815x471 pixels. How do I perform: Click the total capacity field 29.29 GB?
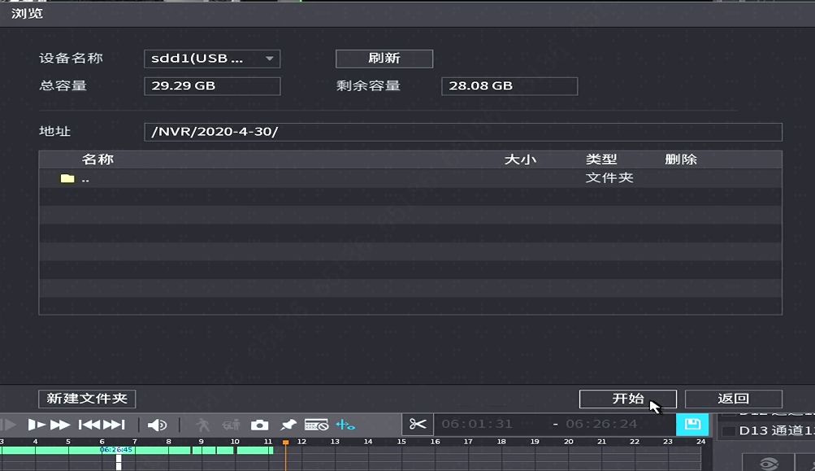pos(212,86)
